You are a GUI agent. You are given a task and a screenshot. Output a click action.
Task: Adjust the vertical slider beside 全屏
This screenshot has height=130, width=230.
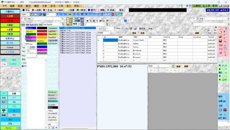pos(224,101)
